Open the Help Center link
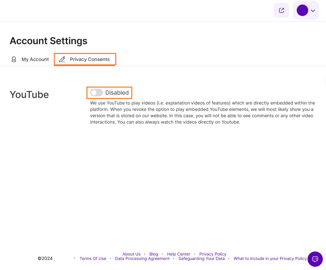This screenshot has height=270, width=326. [178, 254]
